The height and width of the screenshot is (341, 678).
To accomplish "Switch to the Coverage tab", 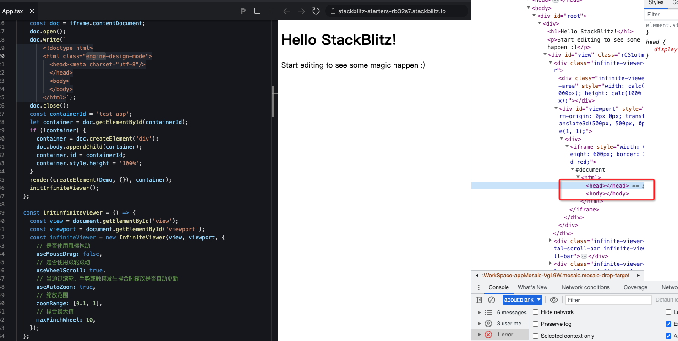I will [635, 287].
